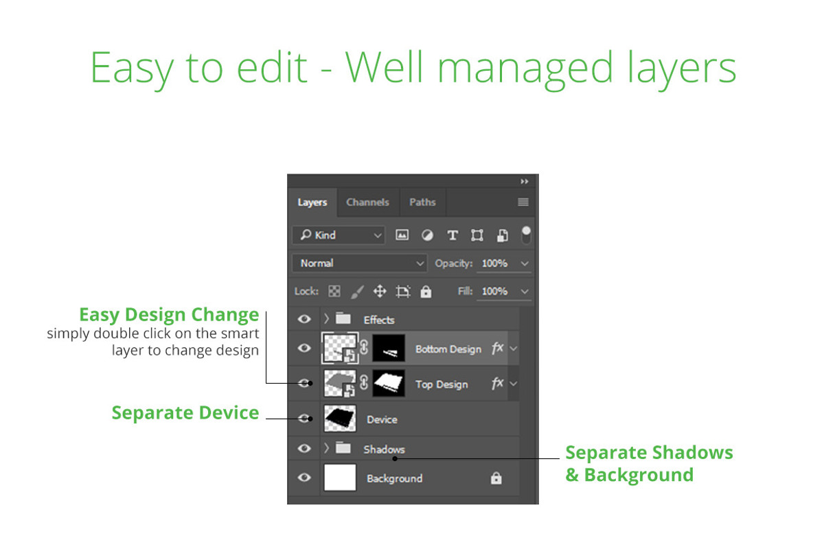824x549 pixels.
Task: Hide the Background layer via eye icon
Action: point(304,478)
